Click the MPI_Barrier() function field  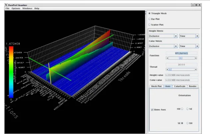click(x=181, y=53)
